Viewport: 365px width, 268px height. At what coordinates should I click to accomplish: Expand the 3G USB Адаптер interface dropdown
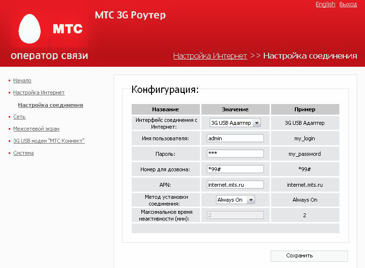point(235,122)
